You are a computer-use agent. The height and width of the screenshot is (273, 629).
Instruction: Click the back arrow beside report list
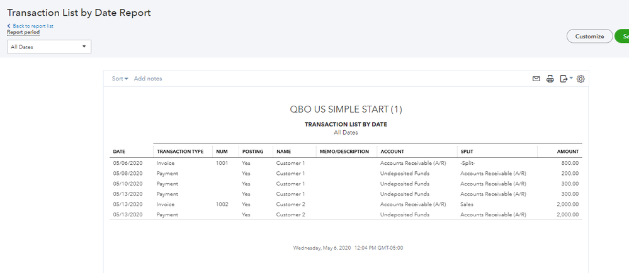(9, 26)
